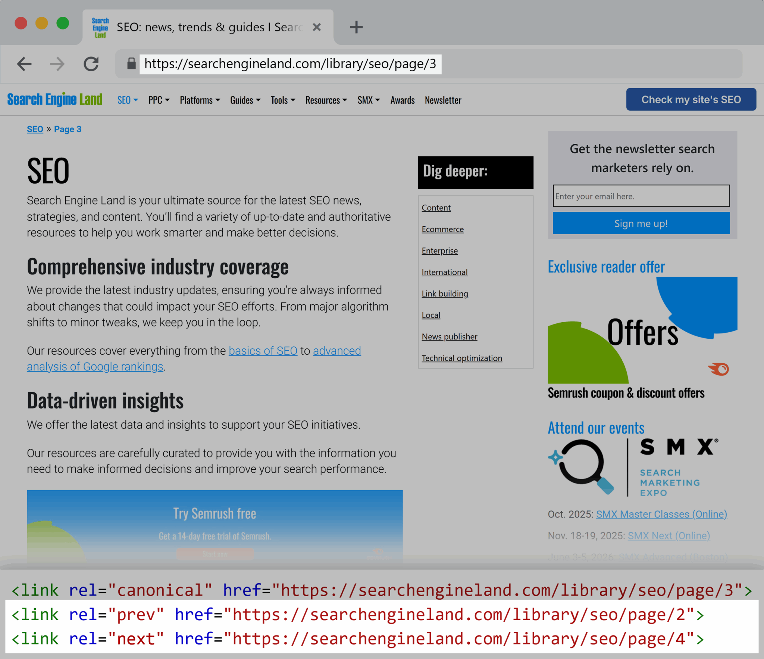Open the Link building link
This screenshot has width=764, height=659.
pos(445,293)
